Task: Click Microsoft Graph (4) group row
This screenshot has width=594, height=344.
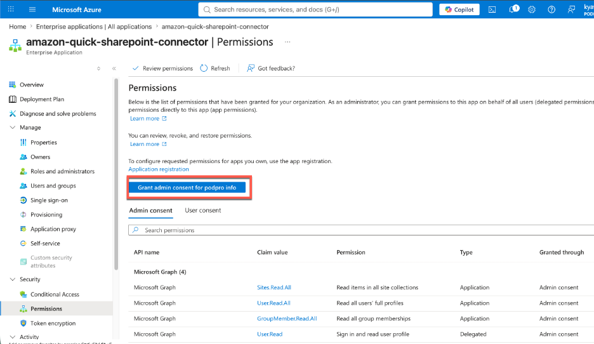Action: (x=160, y=272)
